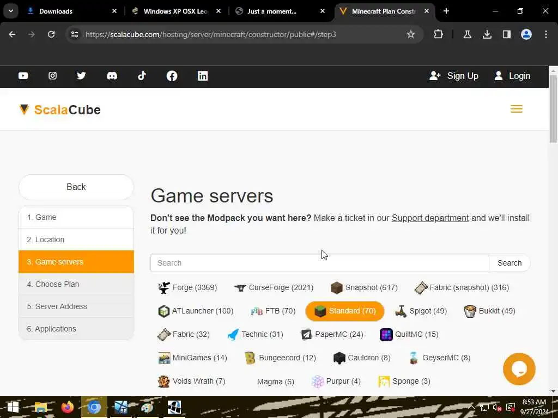Screen dimensions: 558x418
Task: Go to step 4. Choose Plan
Action: (x=76, y=284)
